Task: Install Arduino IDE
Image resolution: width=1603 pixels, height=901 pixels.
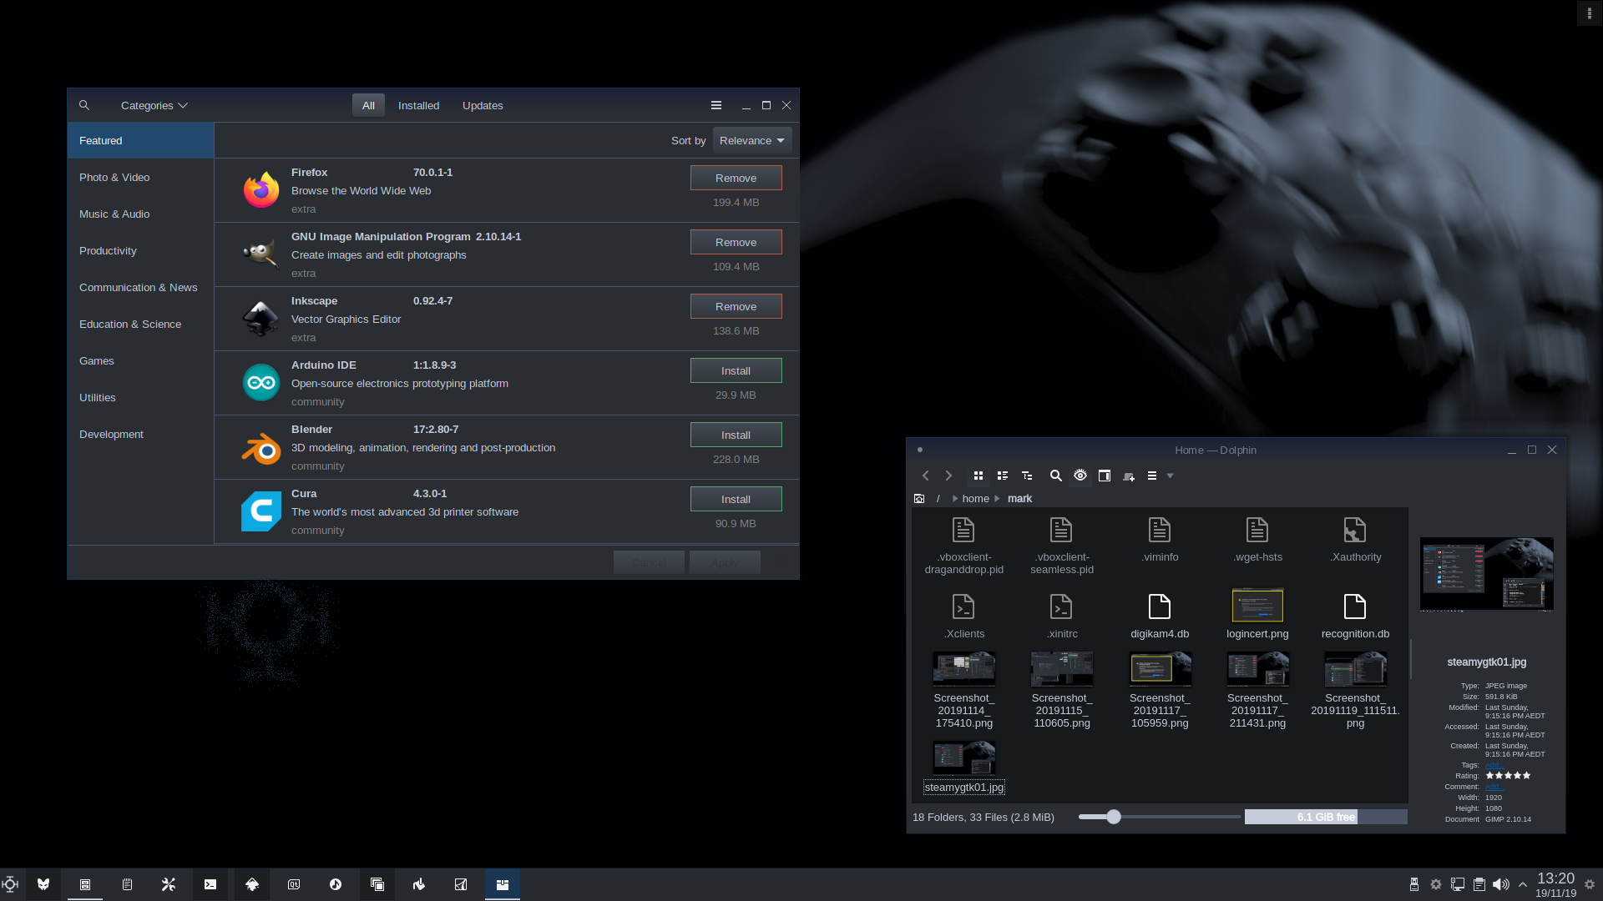Action: tap(736, 370)
